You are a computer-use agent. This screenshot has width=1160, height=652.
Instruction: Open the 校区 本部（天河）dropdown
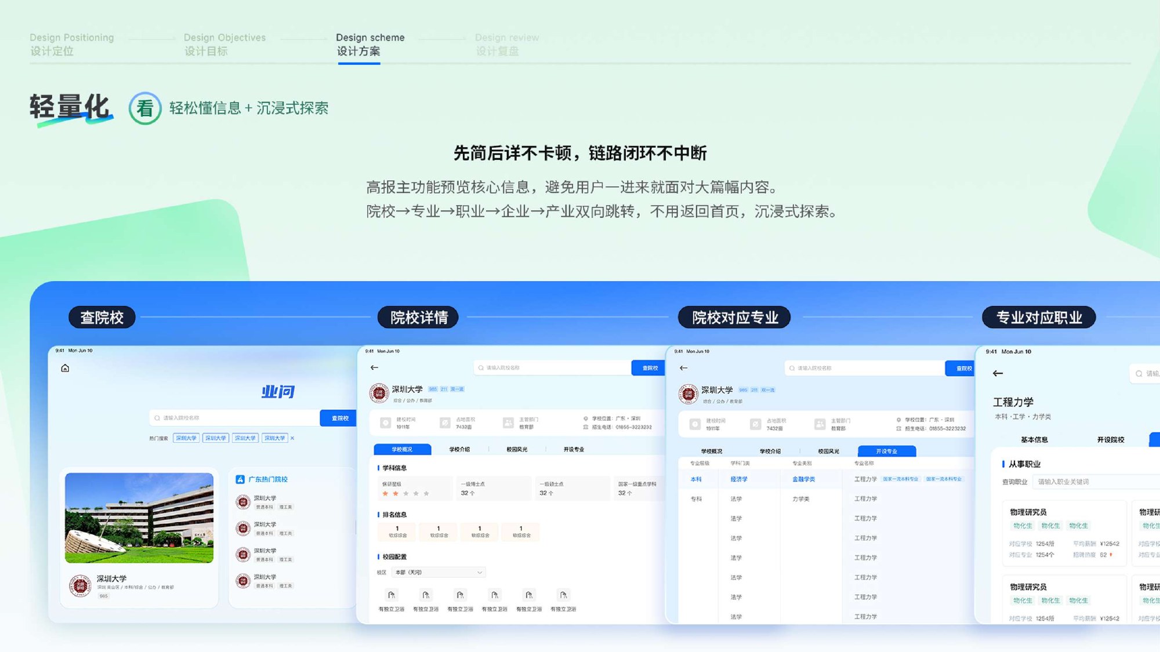click(x=438, y=573)
